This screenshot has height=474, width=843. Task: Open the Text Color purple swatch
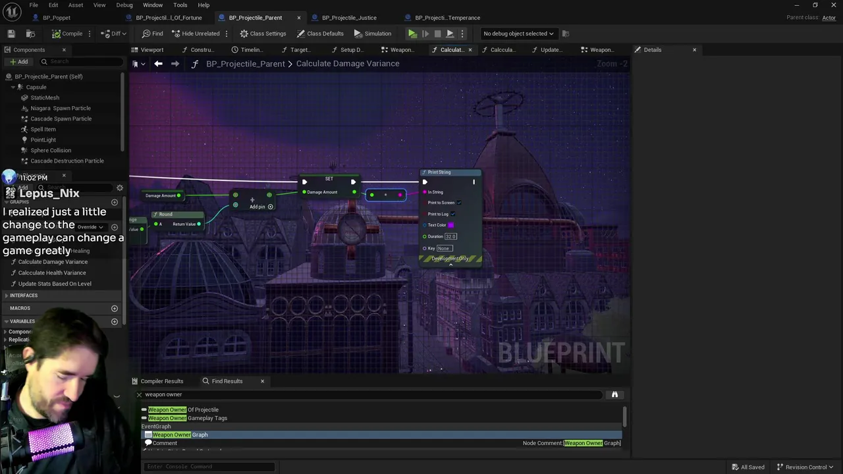tap(450, 225)
